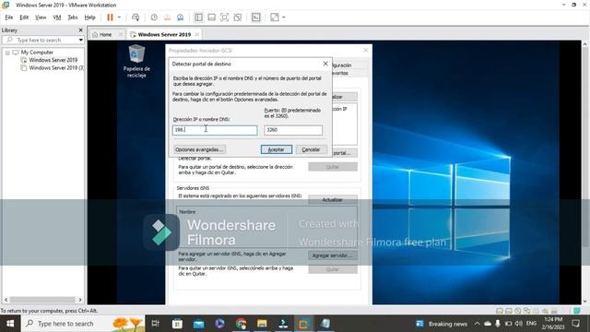Click the stretch guest display icon
Image resolution: width=590 pixels, height=332 pixels.
[x=275, y=18]
